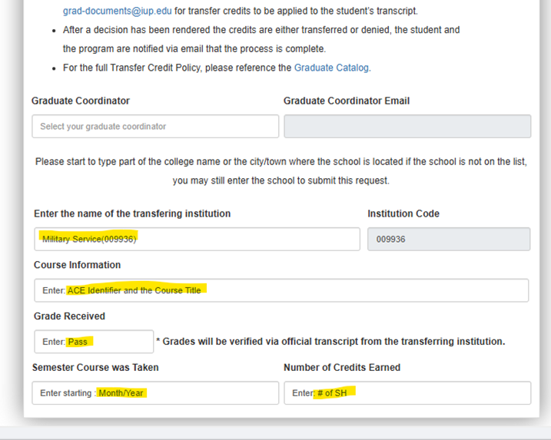Click the 'After a decision has been rendered' bullet
551x440 pixels.
(261, 39)
